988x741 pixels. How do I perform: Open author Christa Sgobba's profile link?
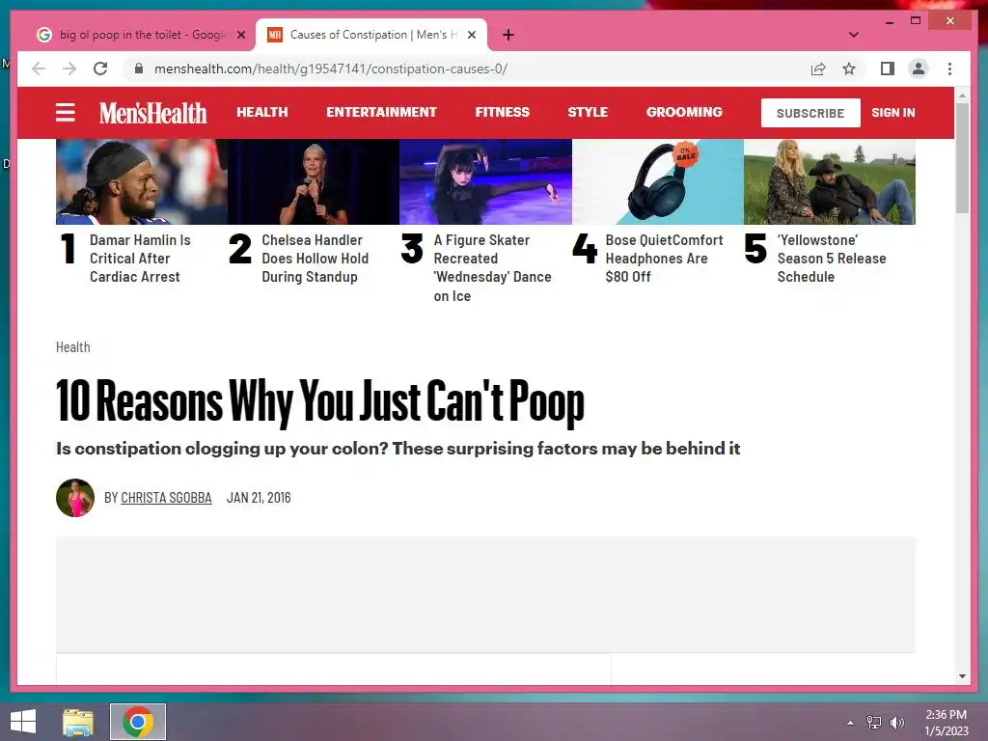(166, 498)
